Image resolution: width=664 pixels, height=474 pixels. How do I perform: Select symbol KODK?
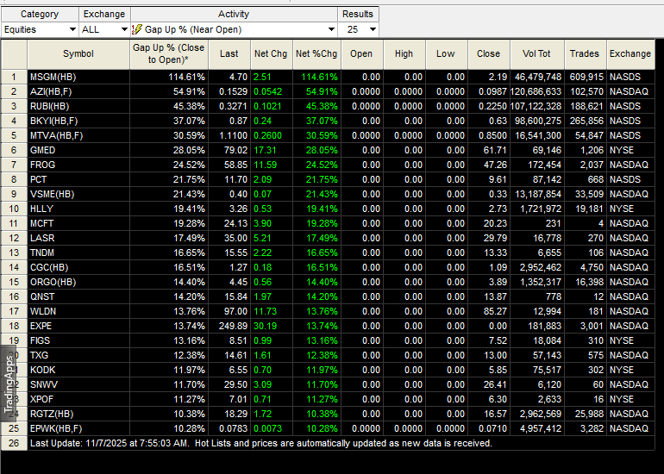(43, 370)
